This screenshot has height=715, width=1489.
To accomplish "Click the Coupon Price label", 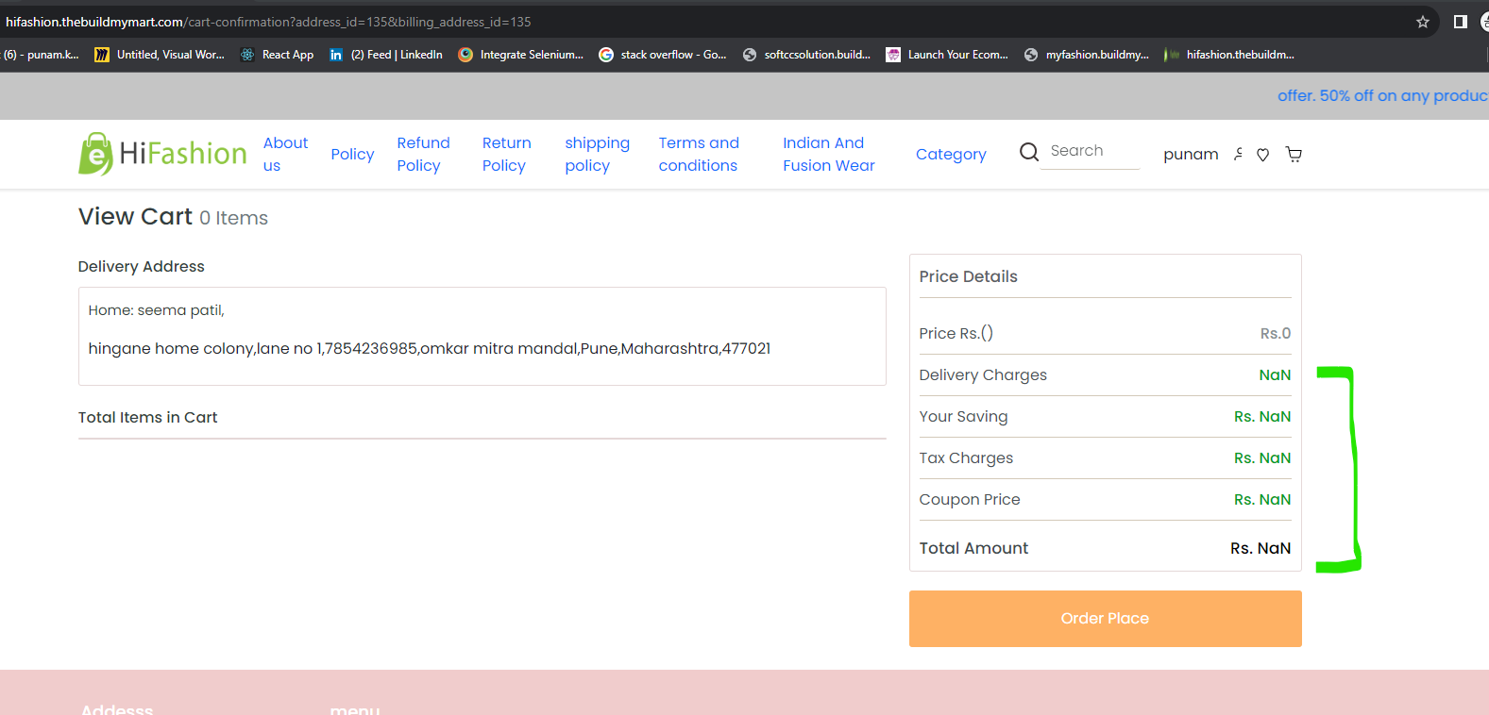I will pos(970,499).
